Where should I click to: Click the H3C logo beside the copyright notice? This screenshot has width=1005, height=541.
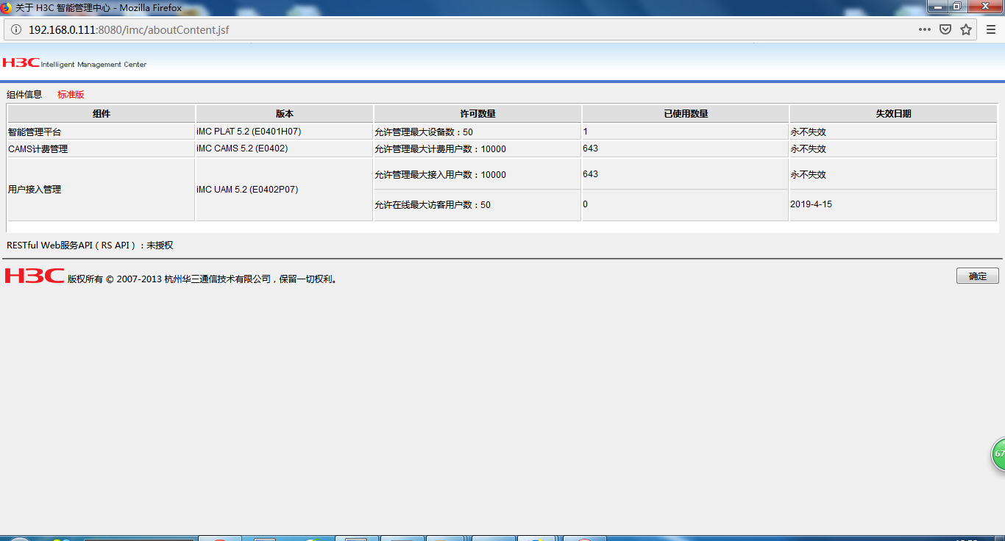(x=35, y=276)
